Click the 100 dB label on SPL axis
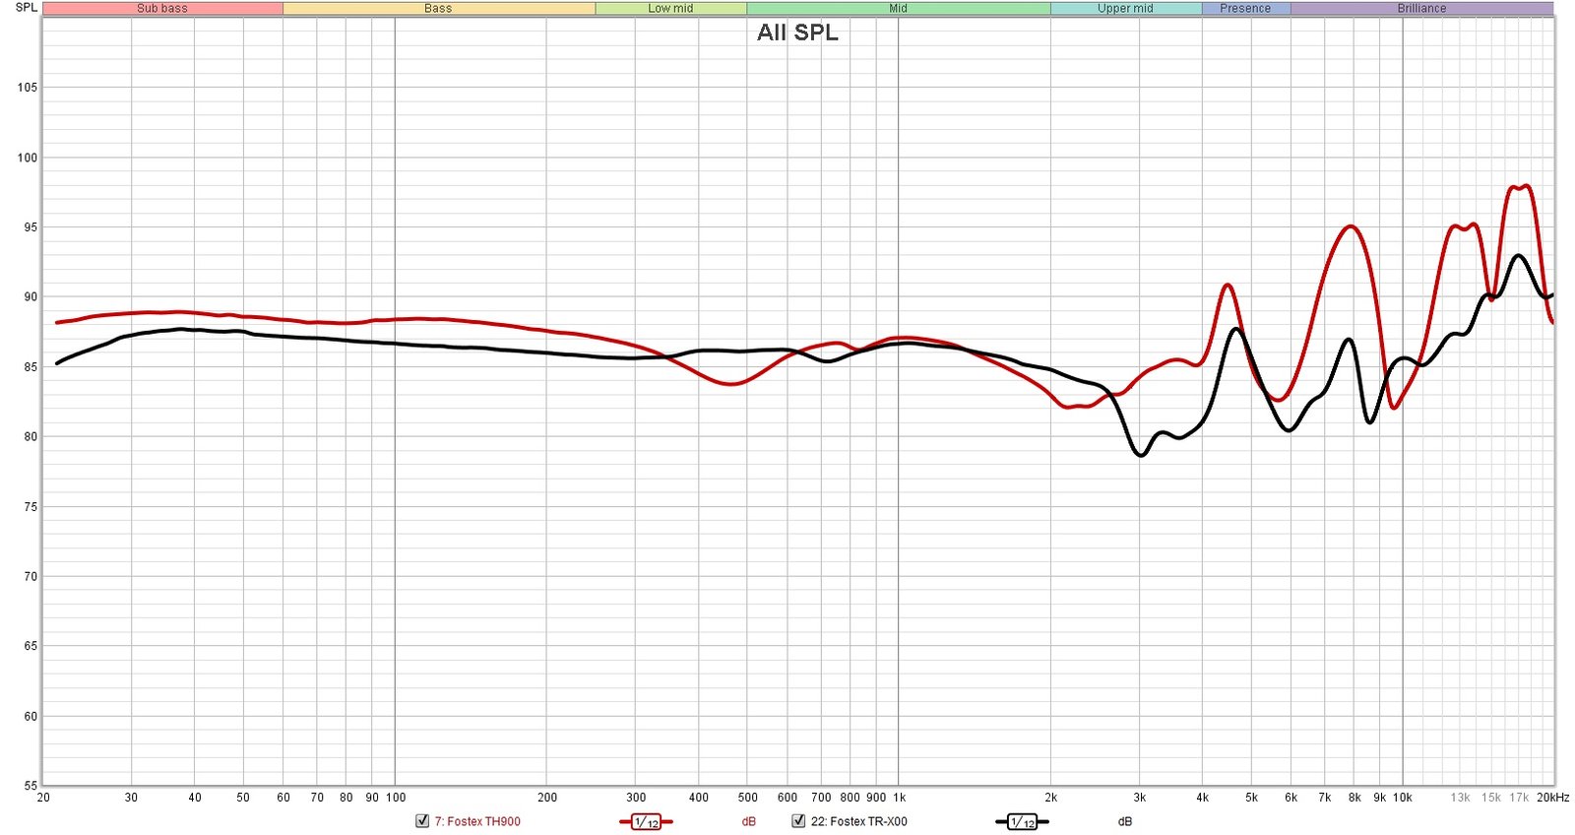Viewport: 1575px width, 835px height. click(27, 158)
